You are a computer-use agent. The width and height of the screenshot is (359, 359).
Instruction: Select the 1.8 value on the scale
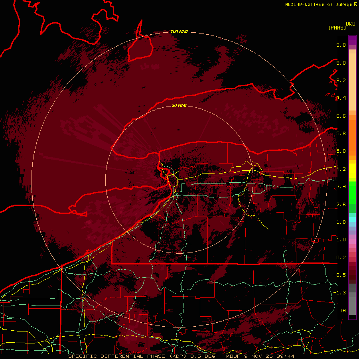click(341, 222)
